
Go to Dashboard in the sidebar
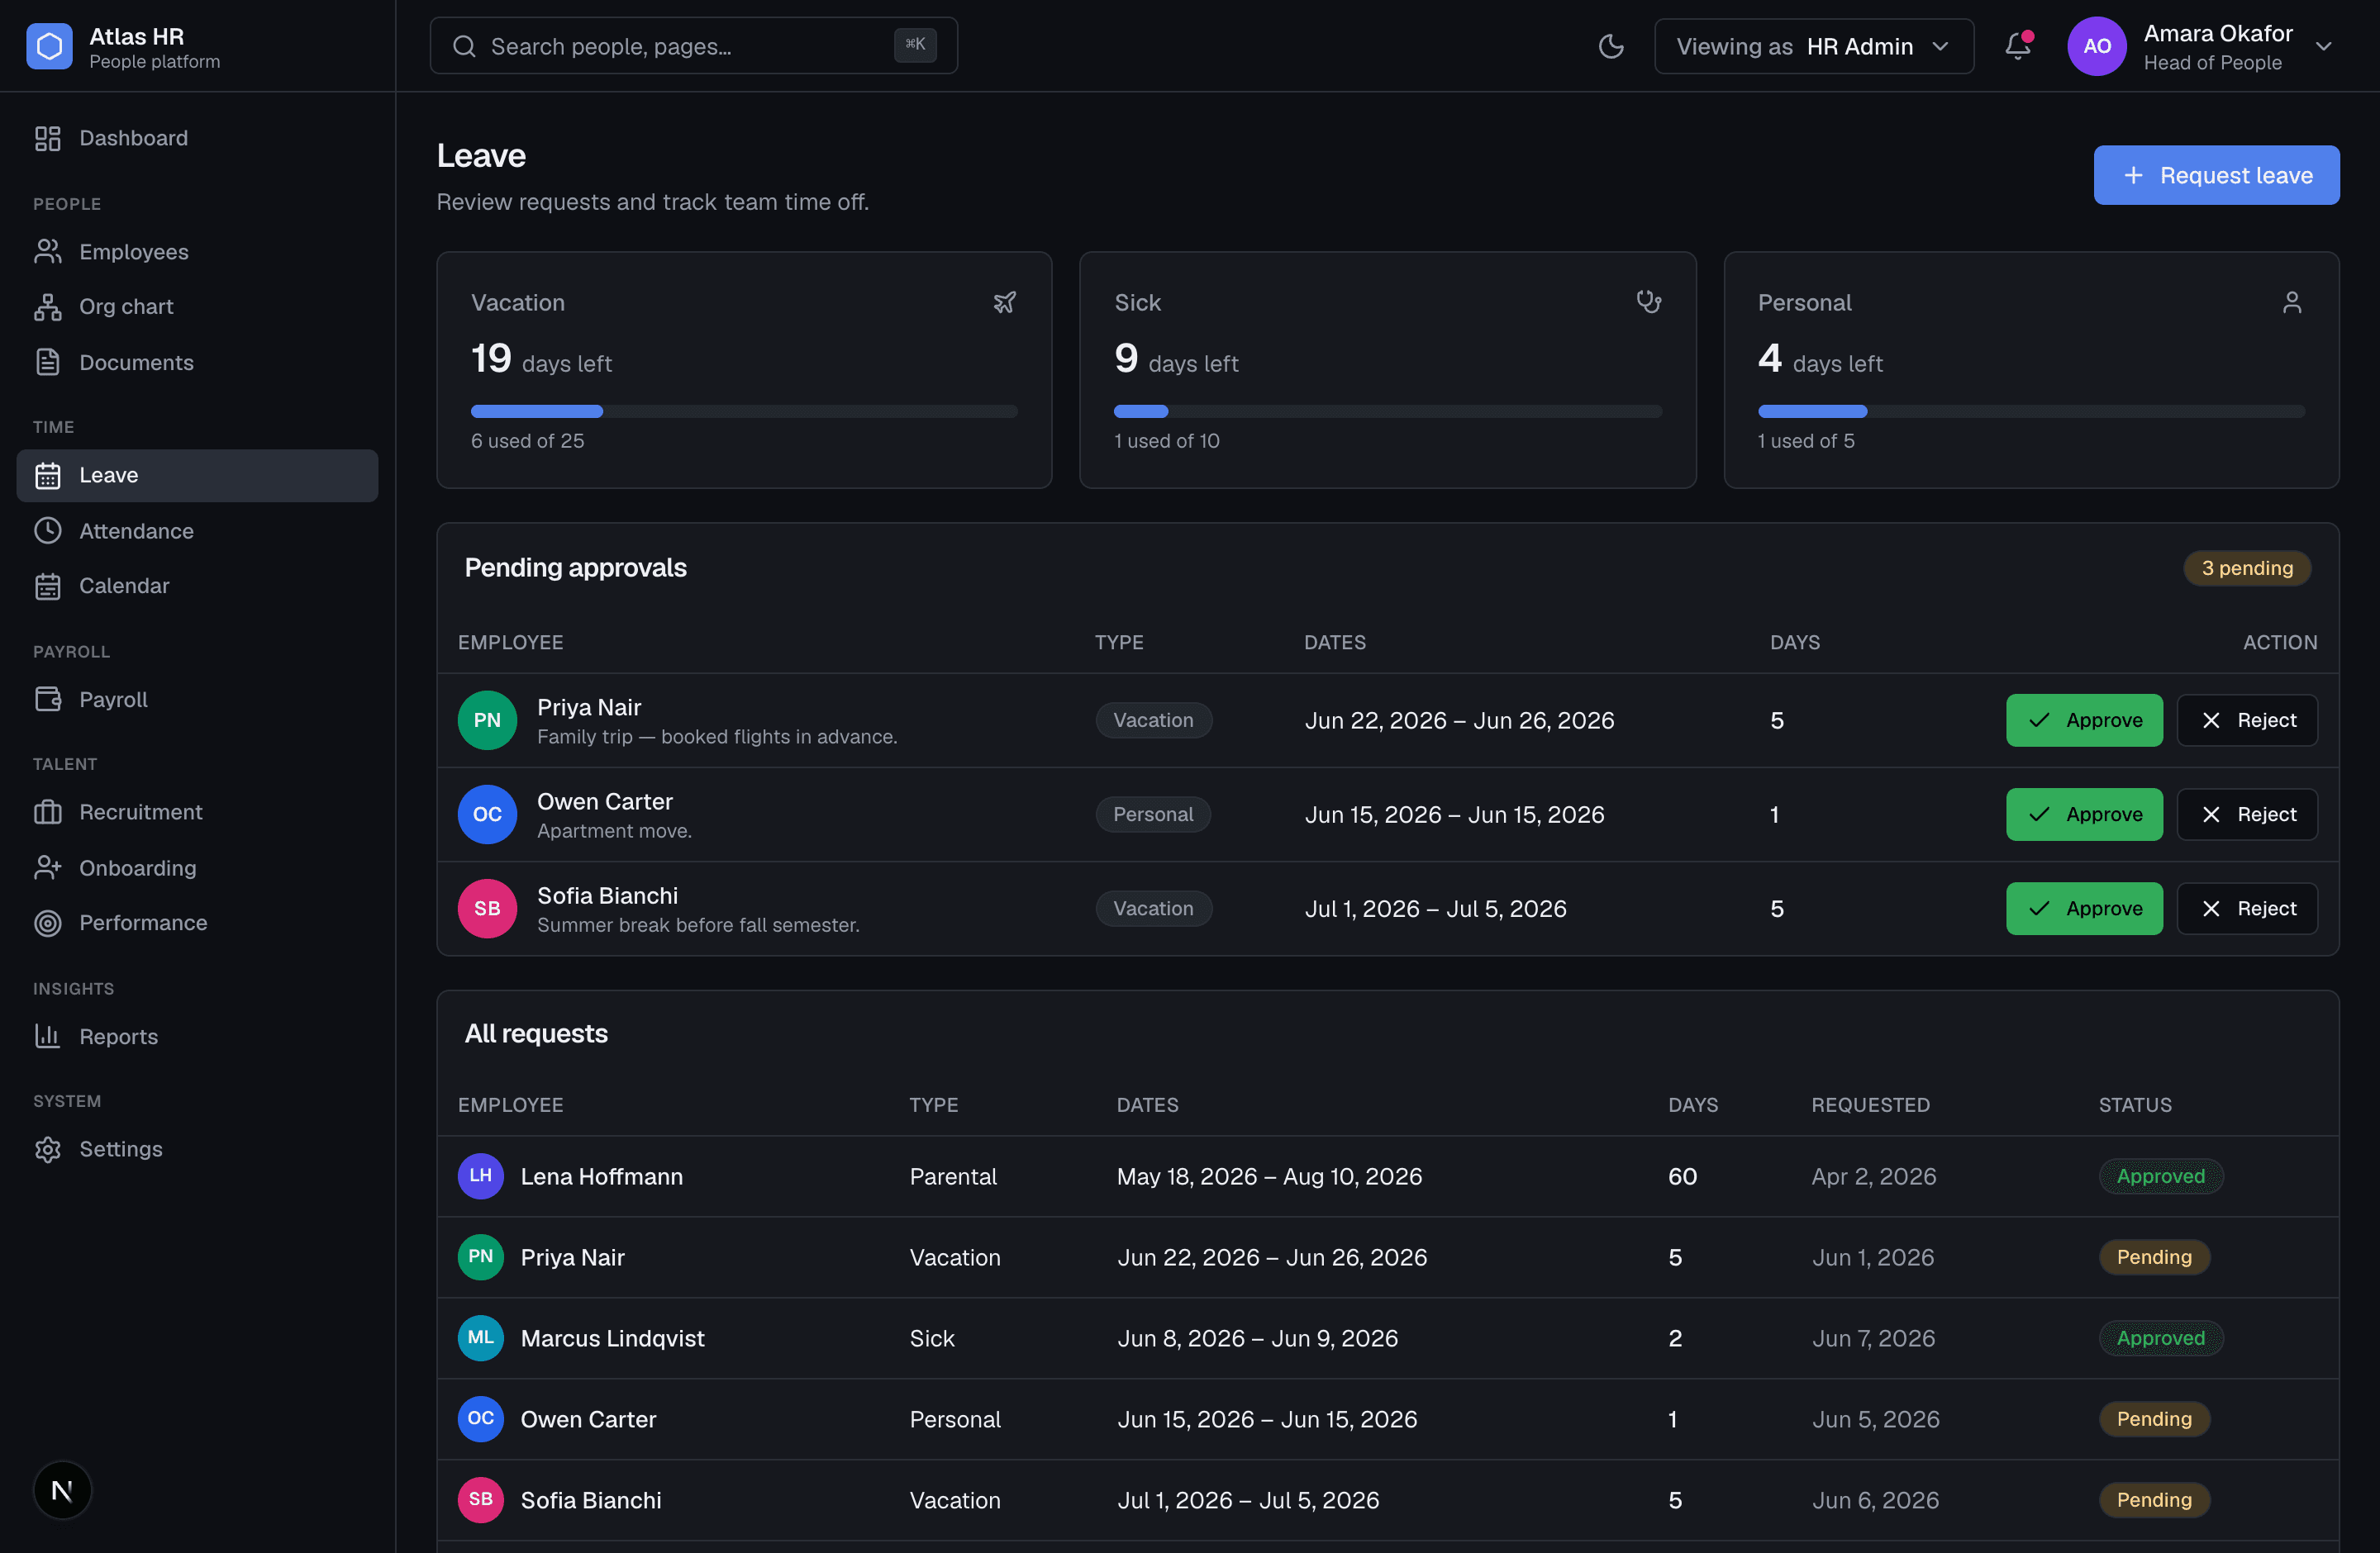(x=197, y=138)
